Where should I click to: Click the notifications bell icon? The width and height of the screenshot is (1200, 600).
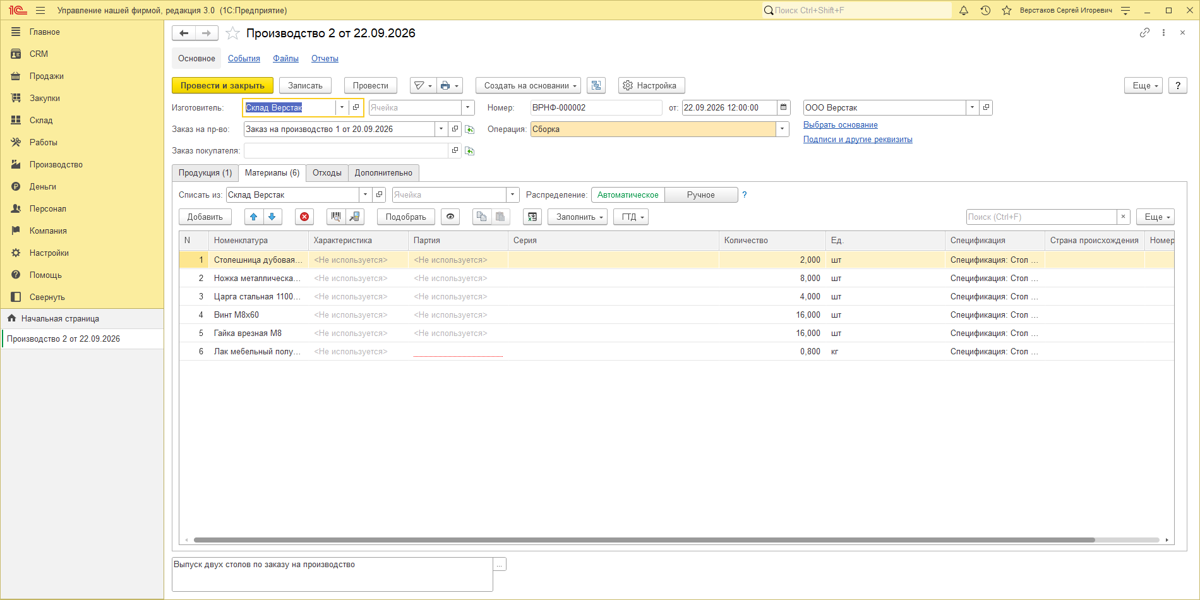click(964, 10)
